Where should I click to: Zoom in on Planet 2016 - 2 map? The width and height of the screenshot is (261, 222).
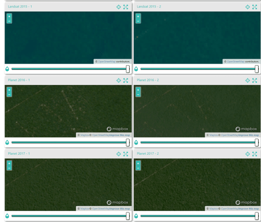(x=138, y=90)
